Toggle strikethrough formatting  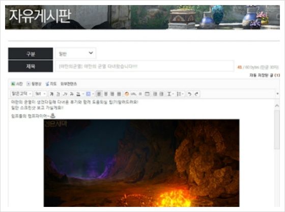point(72,94)
